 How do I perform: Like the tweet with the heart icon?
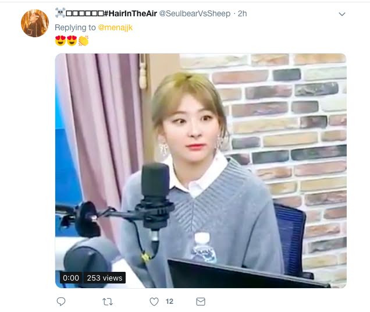[154, 302]
